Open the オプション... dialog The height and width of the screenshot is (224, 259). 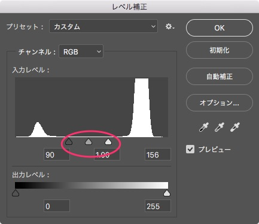tap(220, 103)
